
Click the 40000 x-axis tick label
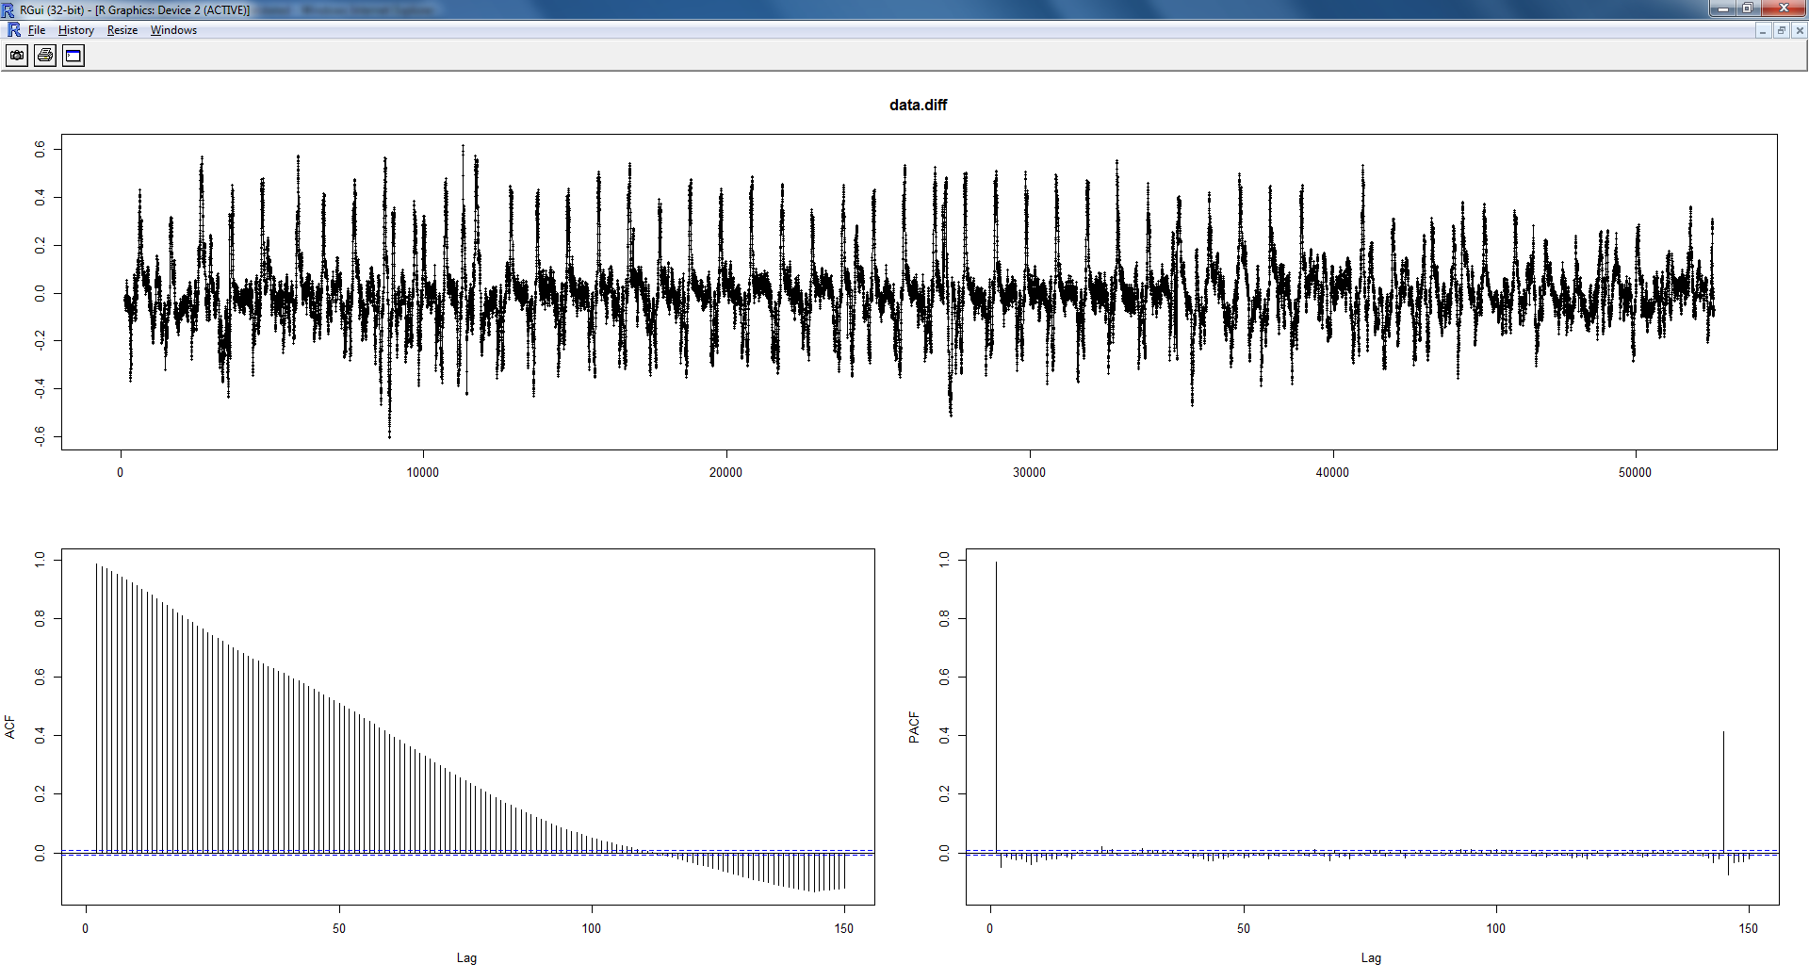point(1332,472)
